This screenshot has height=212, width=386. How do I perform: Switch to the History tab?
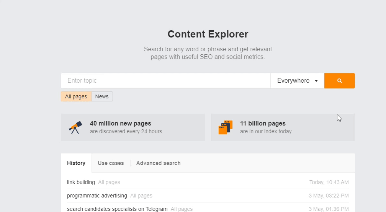coord(76,163)
